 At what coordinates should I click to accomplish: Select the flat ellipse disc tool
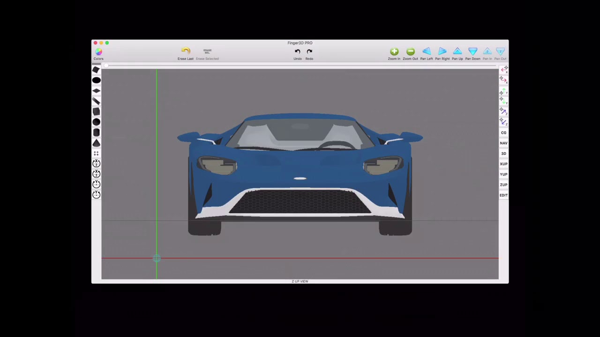96,80
